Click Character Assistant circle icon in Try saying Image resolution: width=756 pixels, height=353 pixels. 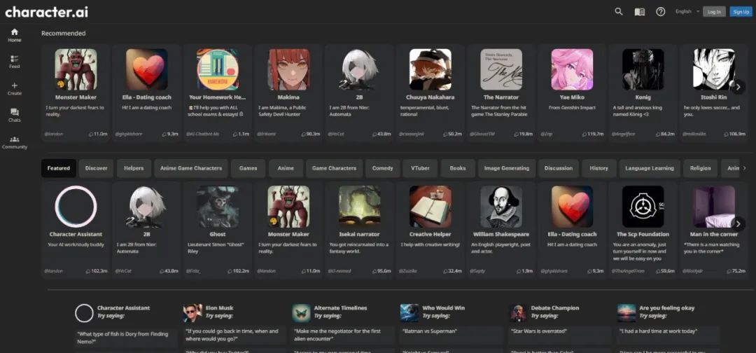pyautogui.click(x=84, y=313)
